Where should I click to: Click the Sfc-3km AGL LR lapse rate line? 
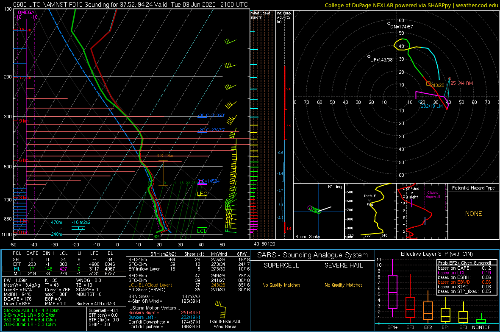point(32,310)
